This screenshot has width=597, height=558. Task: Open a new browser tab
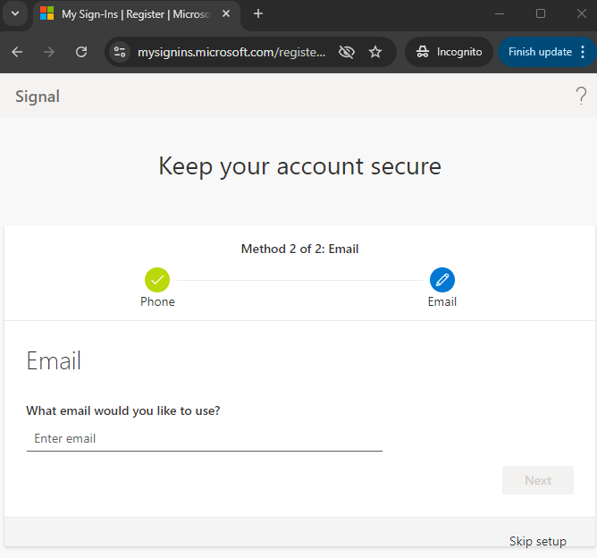258,13
